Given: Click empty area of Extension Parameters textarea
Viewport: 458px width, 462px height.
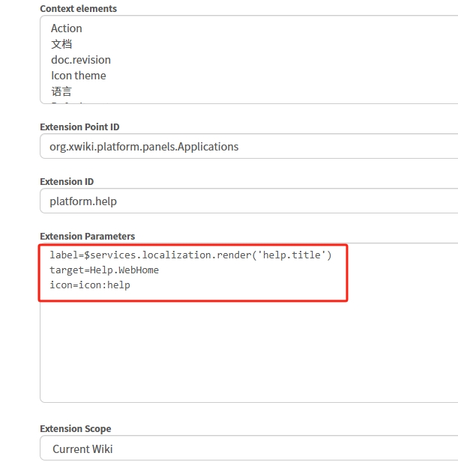Looking at the screenshot, I should [x=247, y=352].
